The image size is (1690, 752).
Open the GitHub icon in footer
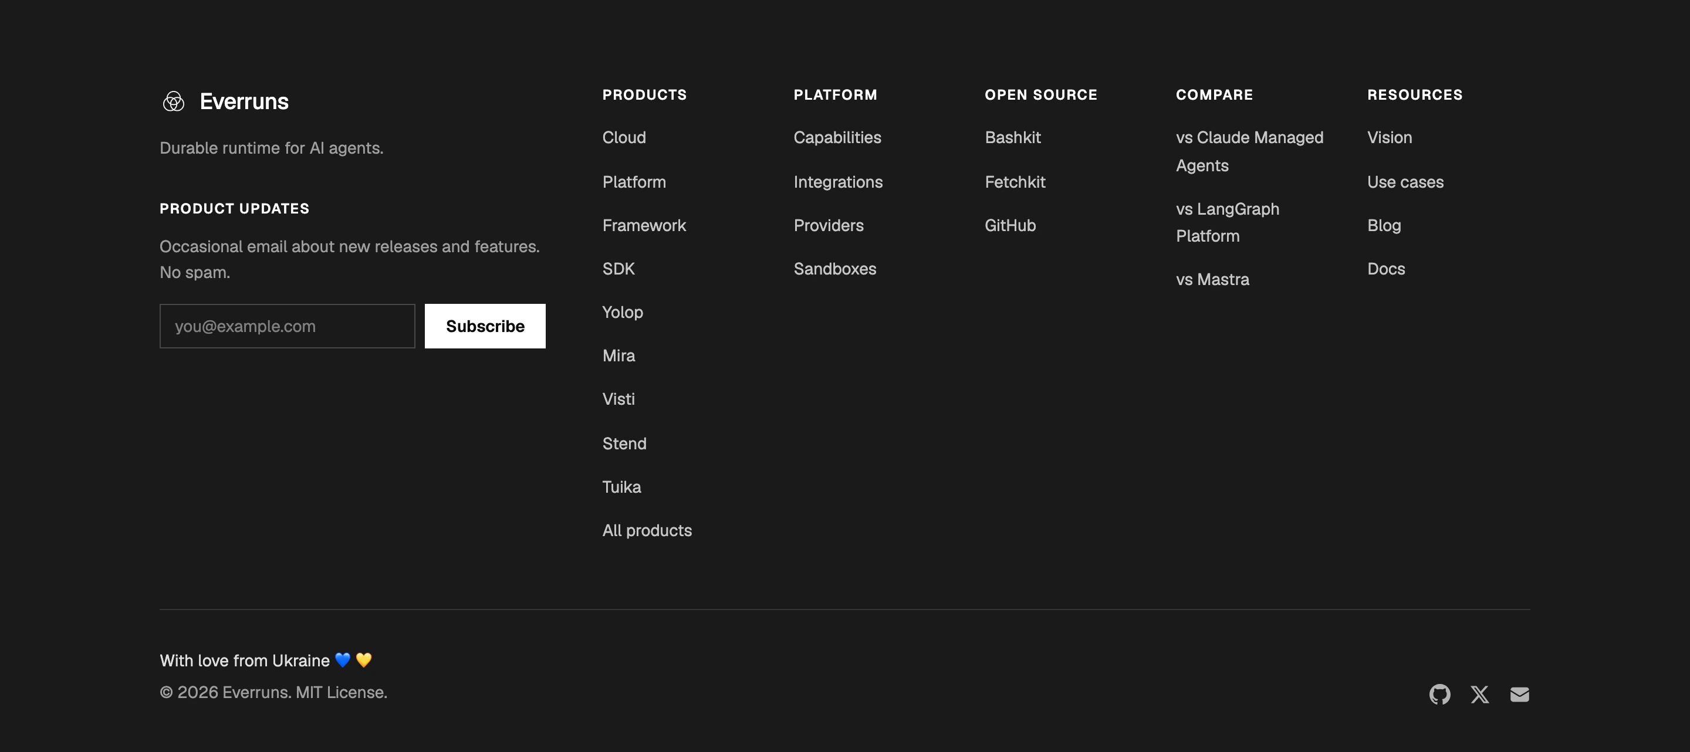(1439, 695)
